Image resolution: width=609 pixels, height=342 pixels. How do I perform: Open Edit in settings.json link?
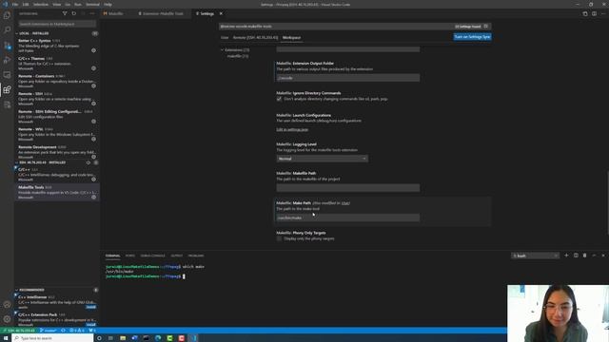click(x=292, y=129)
